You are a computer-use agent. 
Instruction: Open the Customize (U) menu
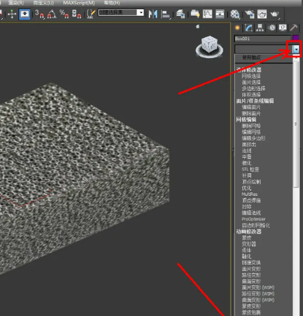[44, 3]
